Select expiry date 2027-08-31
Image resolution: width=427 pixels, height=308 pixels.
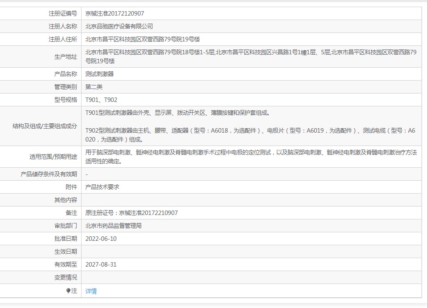[101, 264]
